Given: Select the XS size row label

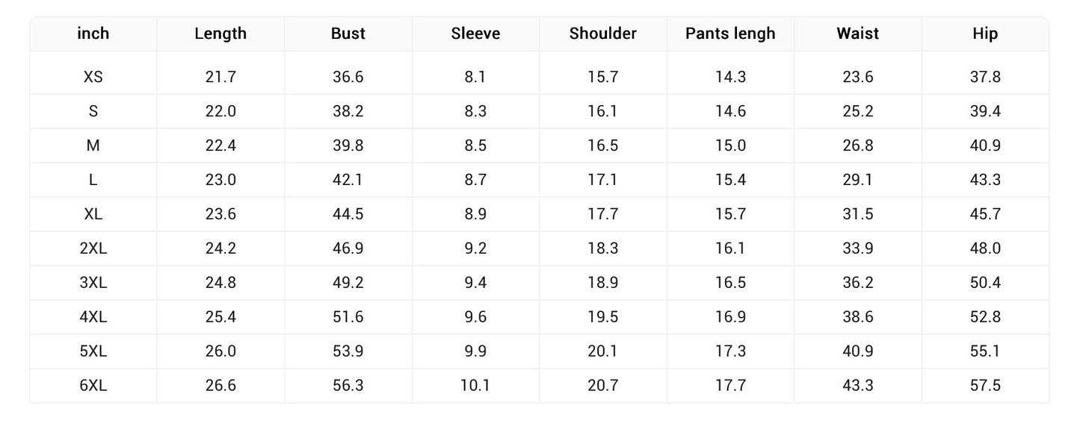Looking at the screenshot, I should [x=93, y=77].
